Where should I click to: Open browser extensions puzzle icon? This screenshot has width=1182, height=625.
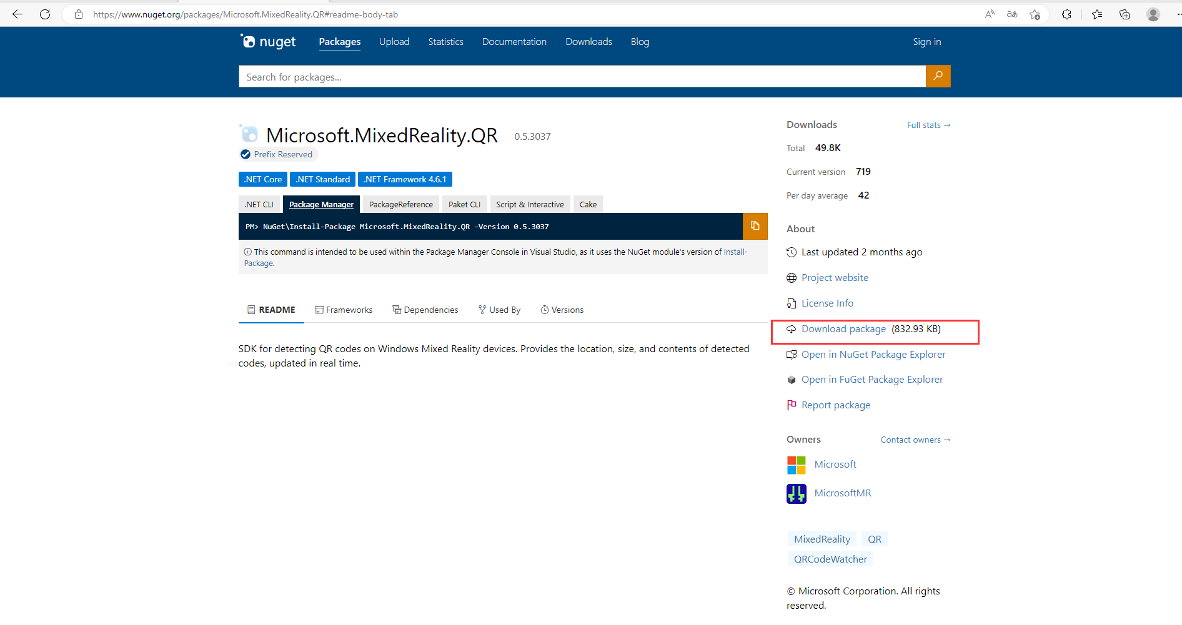pos(1067,14)
